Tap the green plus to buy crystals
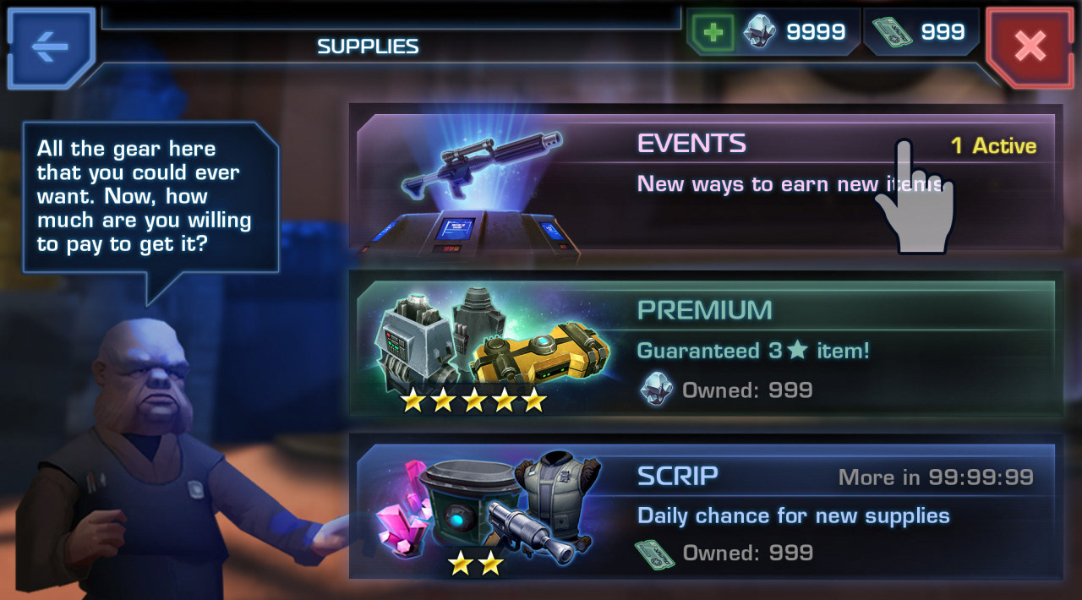Viewport: 1082px width, 600px height. click(x=714, y=33)
